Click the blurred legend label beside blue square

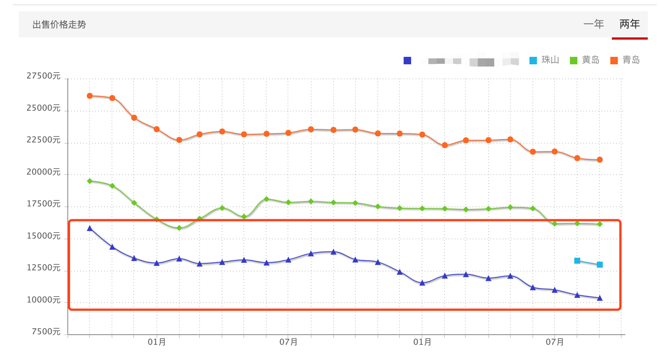[x=468, y=61]
